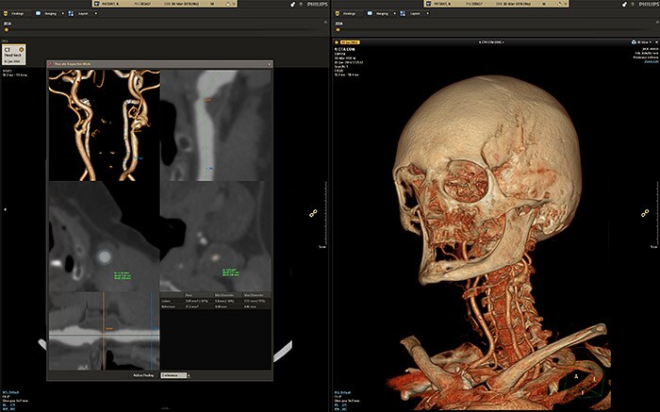660x412 pixels.
Task: Open the help question mark in left window
Action: click(301, 4)
